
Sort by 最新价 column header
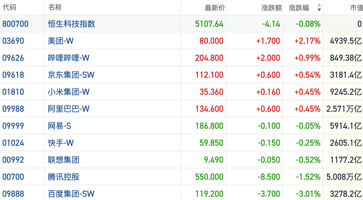pyautogui.click(x=215, y=8)
